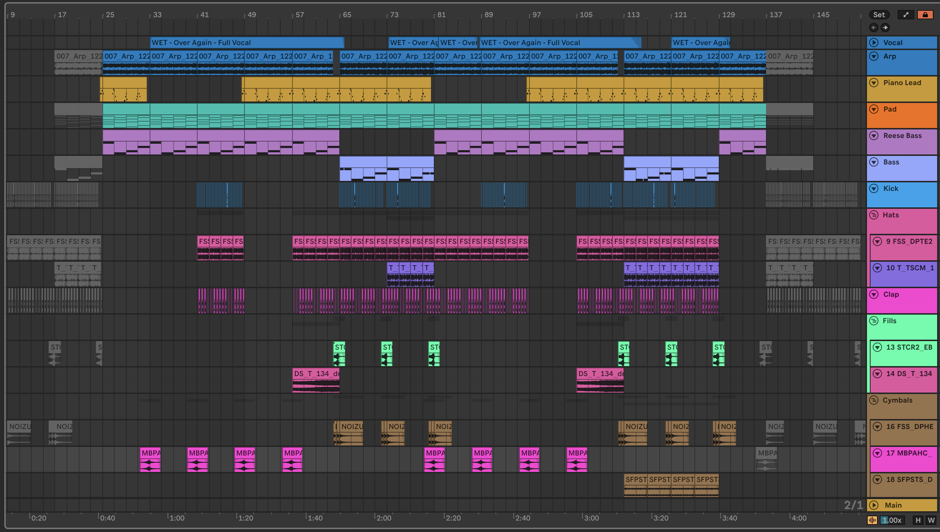Fold the 14 DS_T_134 track arrow
Screen dimensions: 940x532
point(877,374)
